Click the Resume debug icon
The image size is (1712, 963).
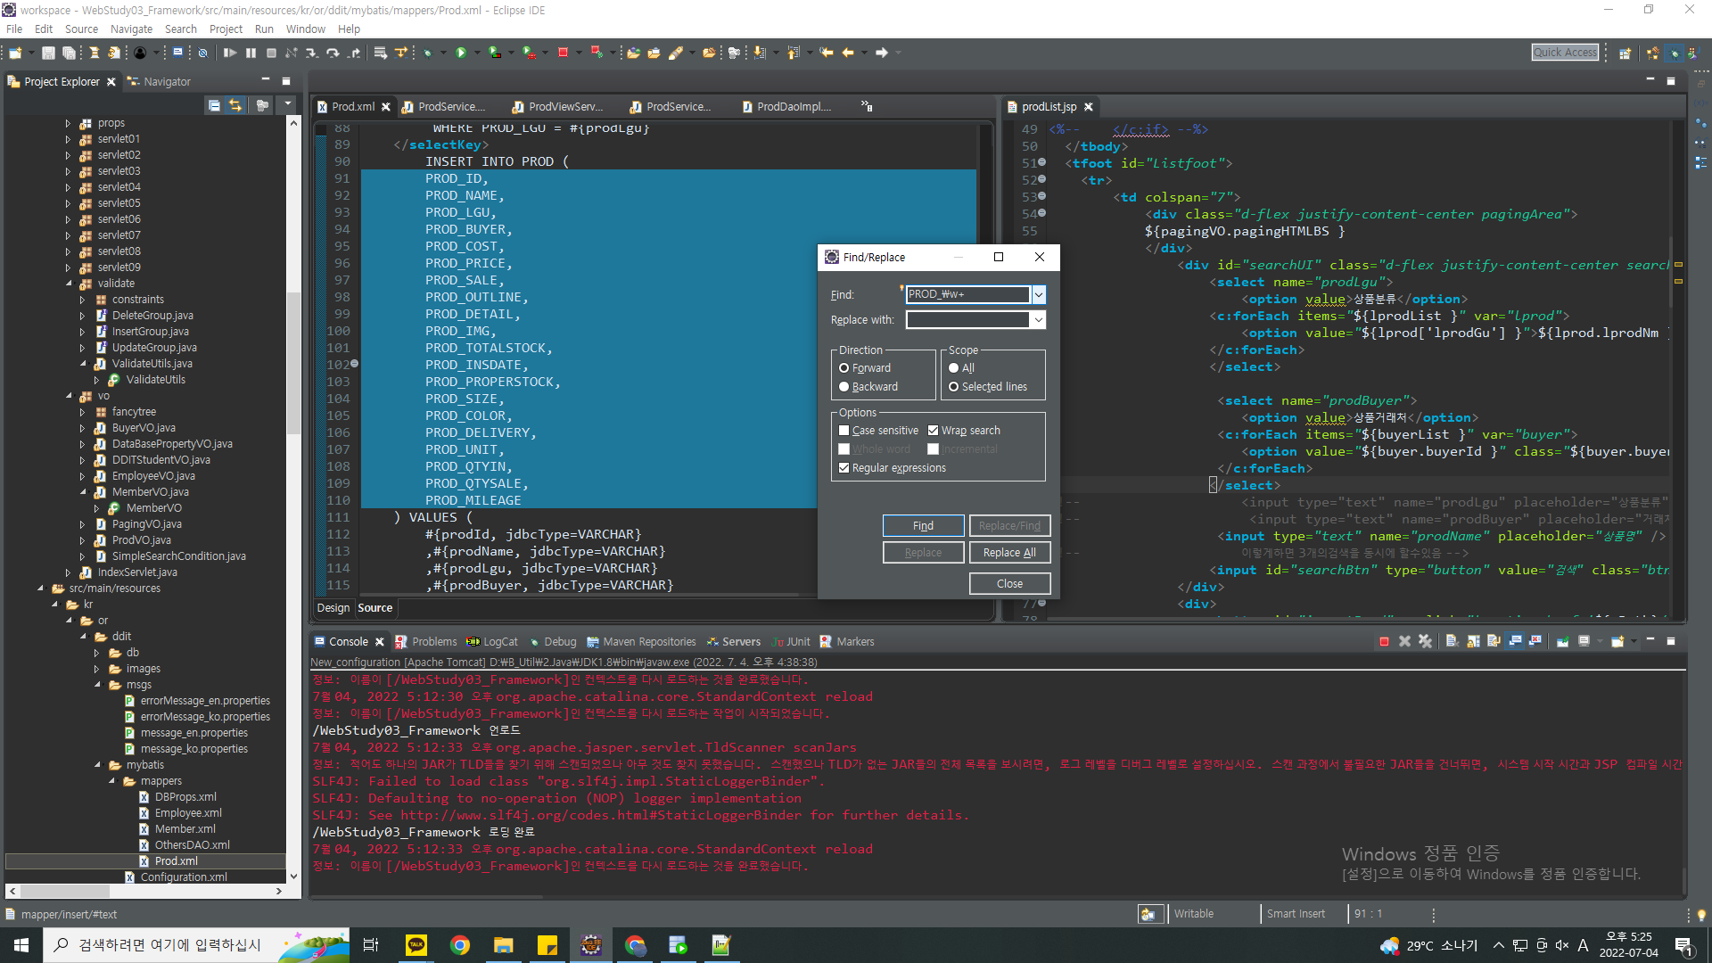coord(230,53)
